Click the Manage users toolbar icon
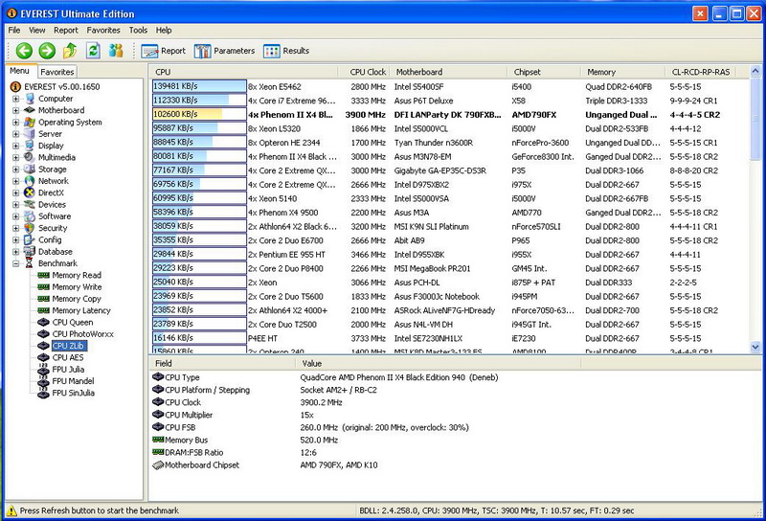 [x=116, y=51]
